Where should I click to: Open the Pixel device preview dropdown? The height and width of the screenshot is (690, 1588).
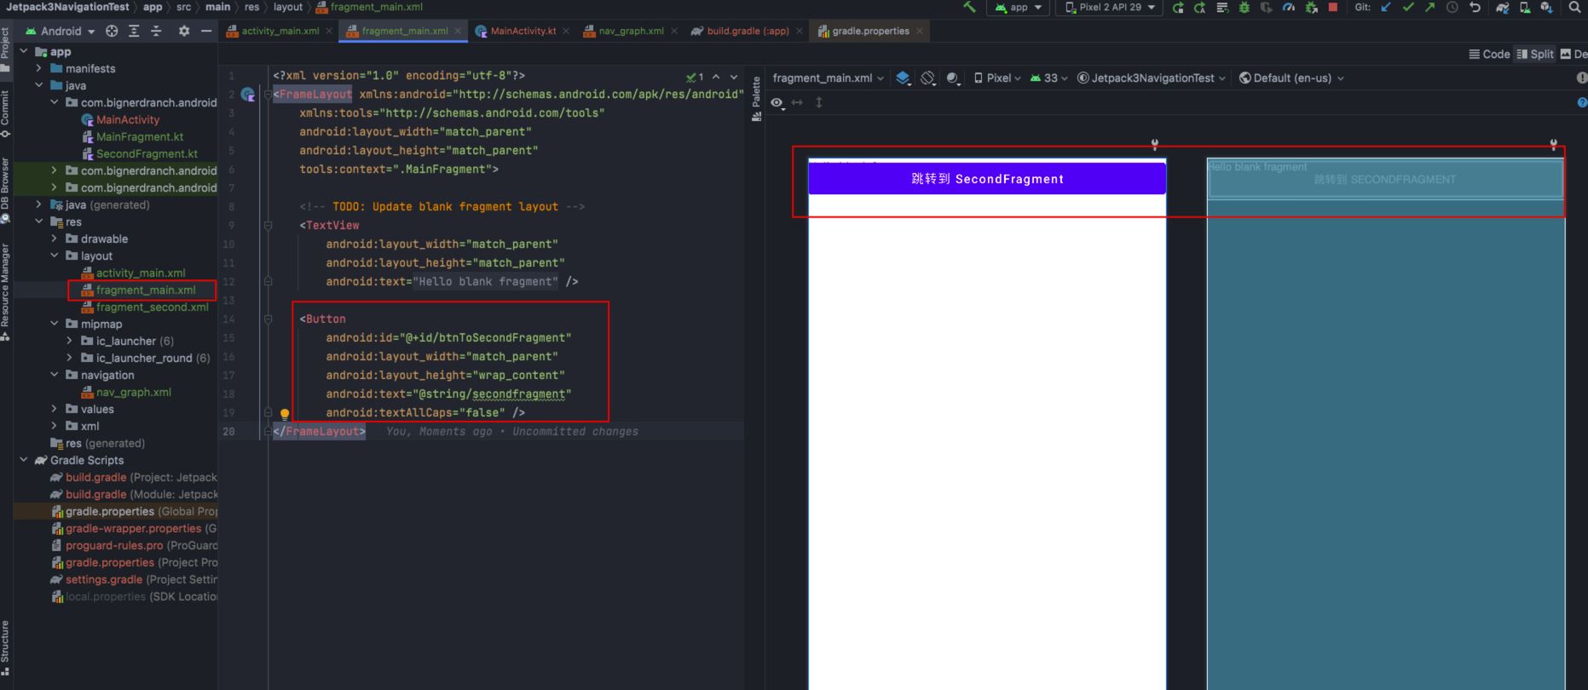[997, 78]
